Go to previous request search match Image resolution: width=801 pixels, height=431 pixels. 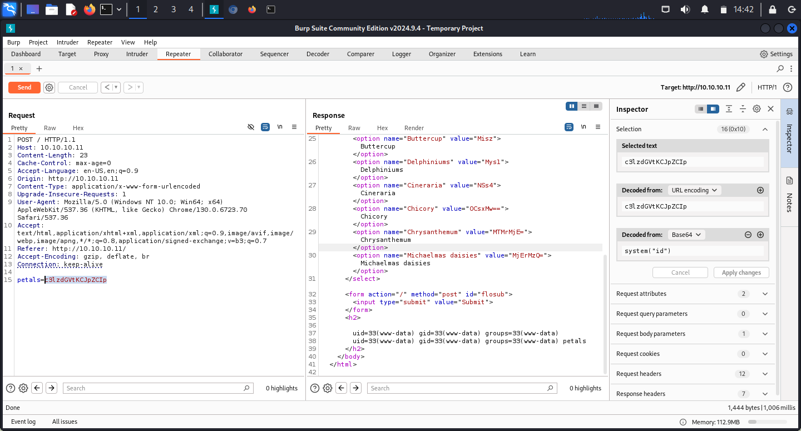37,388
